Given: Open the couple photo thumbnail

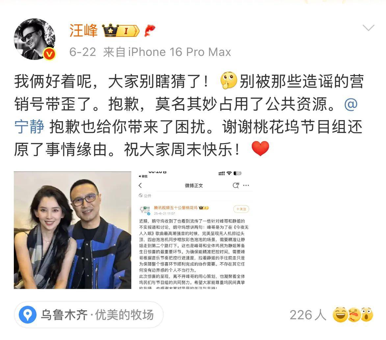Looking at the screenshot, I should [72, 230].
